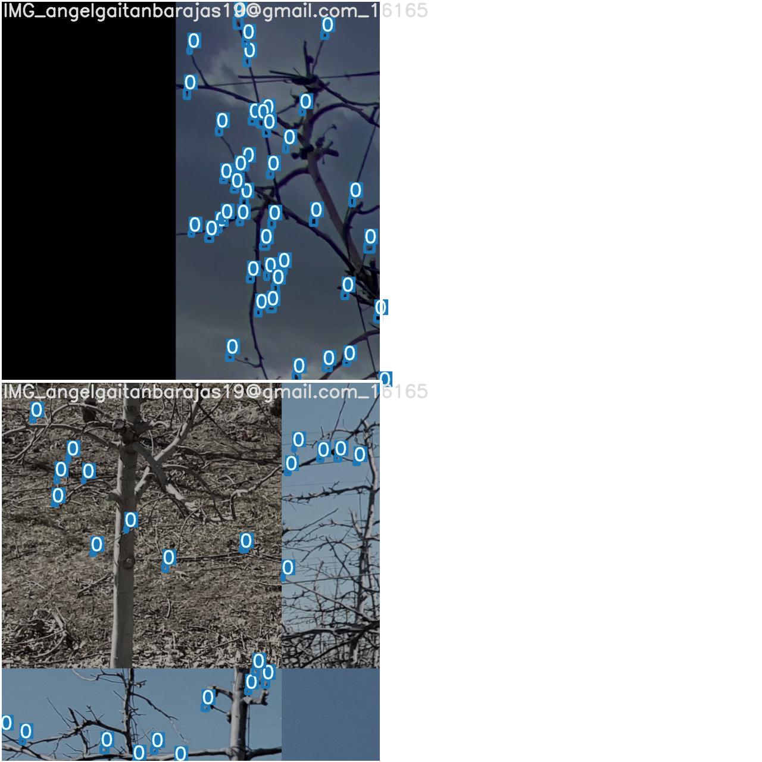Select the '0' label left of the bottom tile's trunk
This screenshot has height=762, width=762.
(208, 697)
